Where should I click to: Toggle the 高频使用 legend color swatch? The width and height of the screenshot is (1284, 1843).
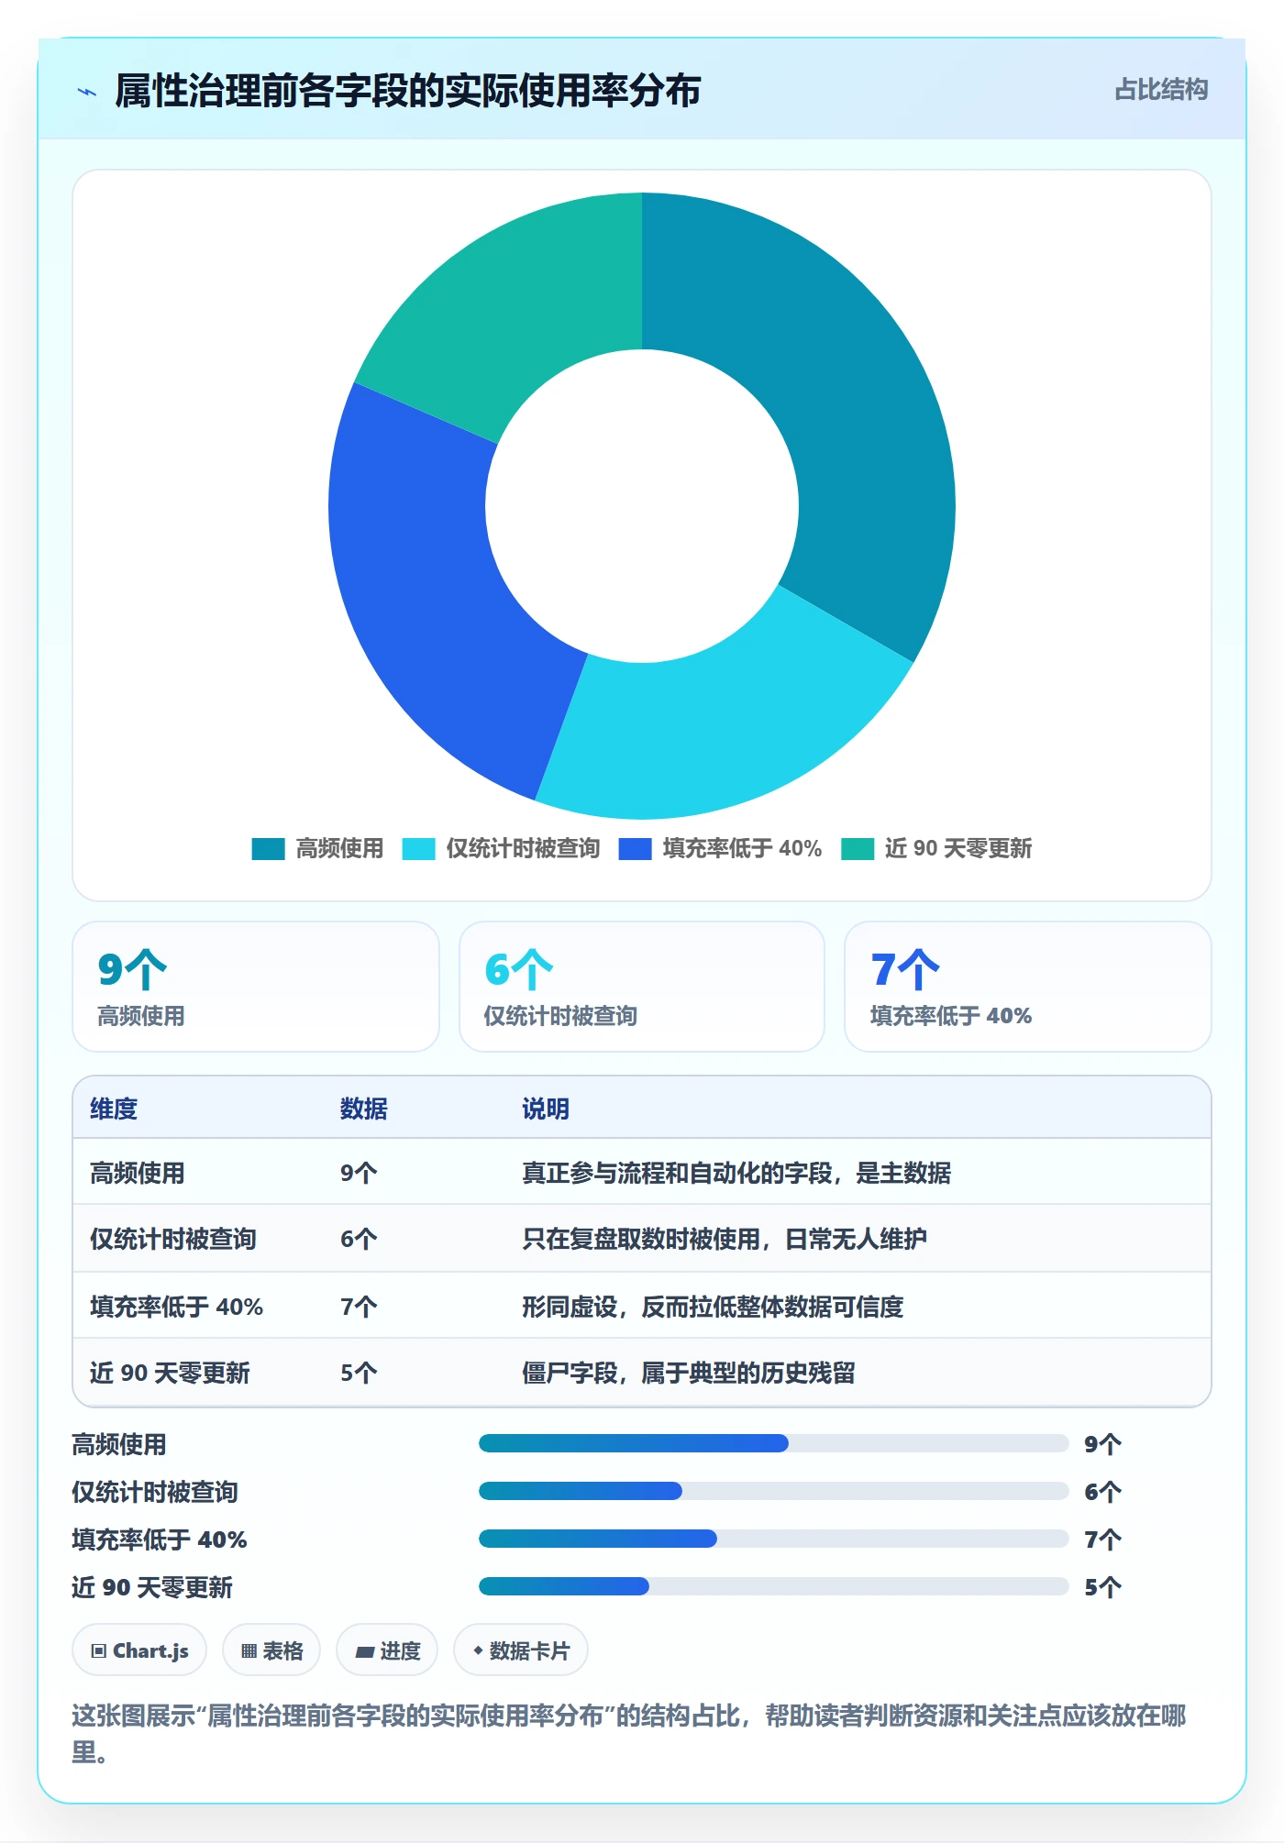tap(268, 849)
